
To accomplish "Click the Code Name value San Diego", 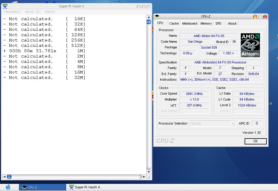I will click(x=195, y=42).
